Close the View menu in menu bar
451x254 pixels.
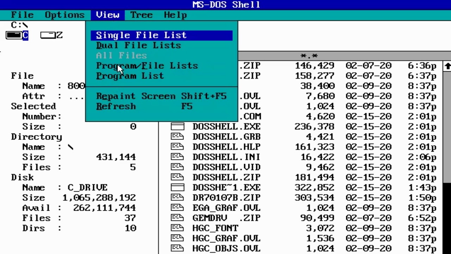click(x=107, y=15)
